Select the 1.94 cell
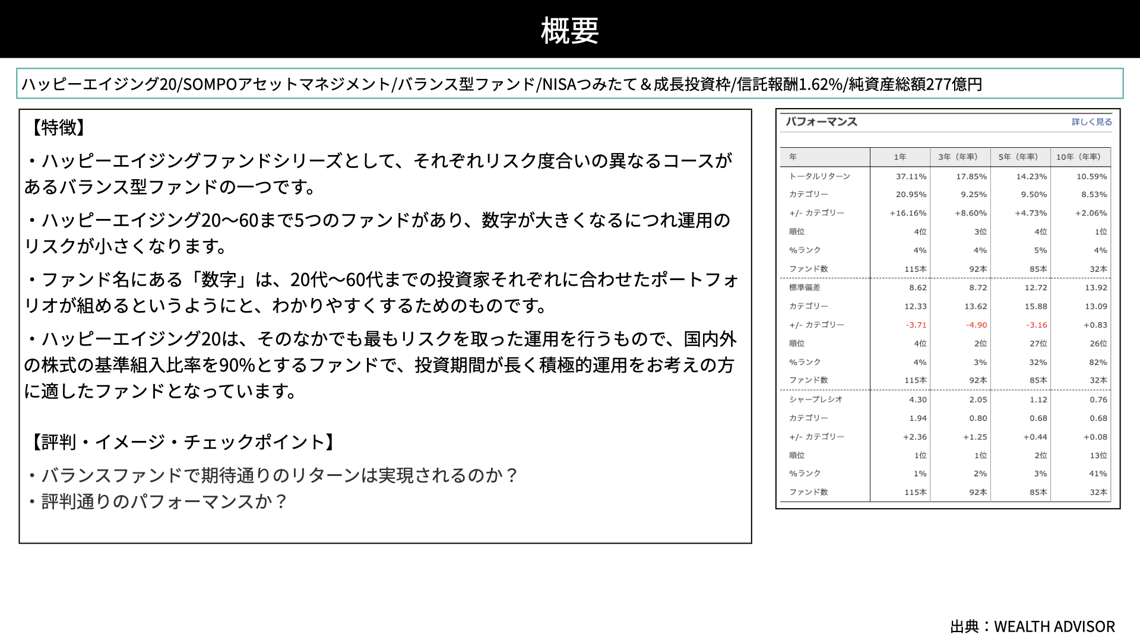 [x=918, y=418]
